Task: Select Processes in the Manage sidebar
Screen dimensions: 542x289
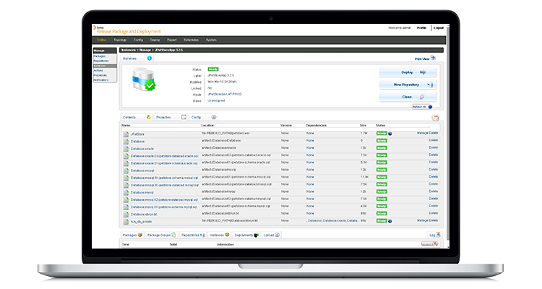Action: (100, 75)
